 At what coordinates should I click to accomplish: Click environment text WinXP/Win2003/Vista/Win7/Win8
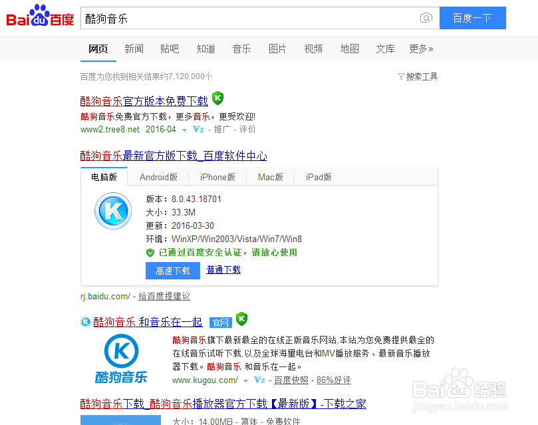[x=237, y=239]
